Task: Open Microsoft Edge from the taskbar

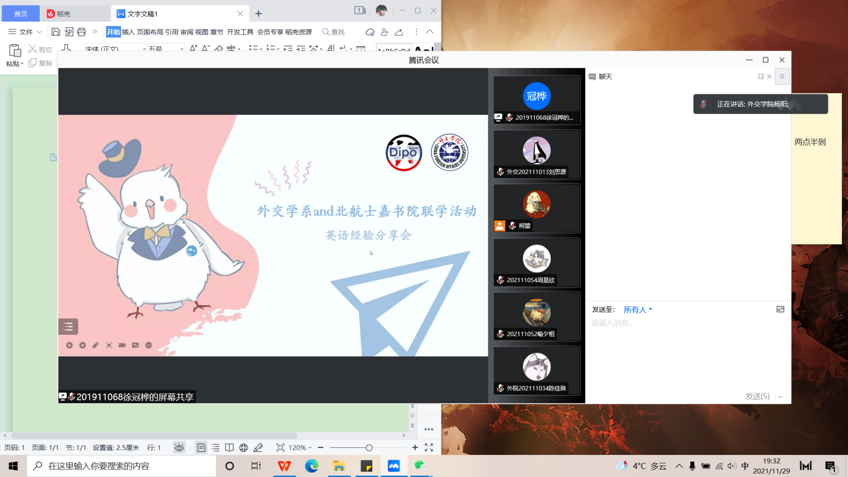Action: (311, 466)
